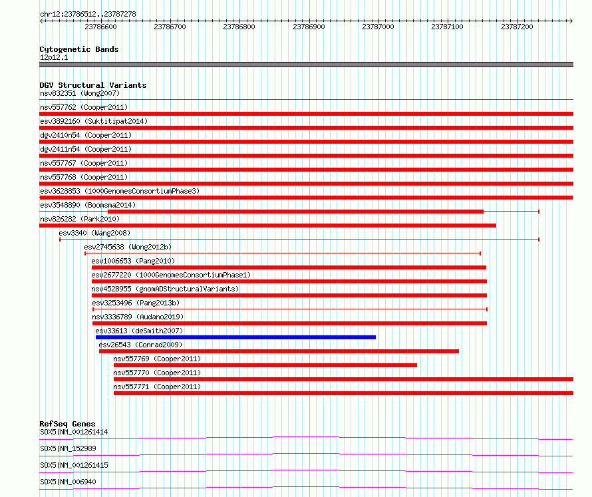Screen dimensions: 592x497
Task: Click ruler position 23786600
Action: click(x=101, y=27)
